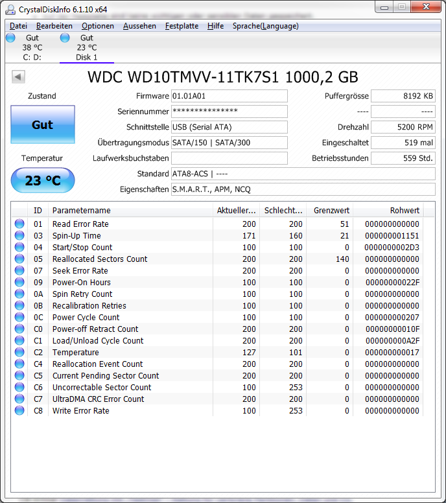Click status orb of Recalibration Retries row
Screen dimensions: 446x503
[19, 305]
